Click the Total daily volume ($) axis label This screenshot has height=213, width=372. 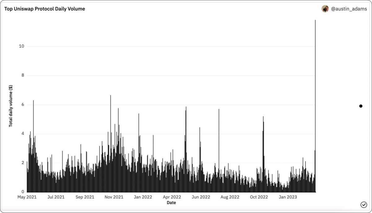[x=11, y=106]
